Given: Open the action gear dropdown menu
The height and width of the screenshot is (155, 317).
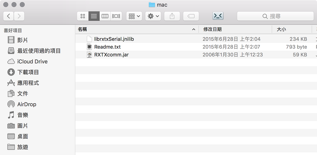Looking at the screenshot, I should click(x=153, y=16).
